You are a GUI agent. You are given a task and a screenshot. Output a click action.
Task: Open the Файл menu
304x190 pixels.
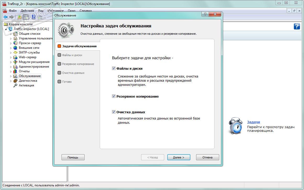13,11
